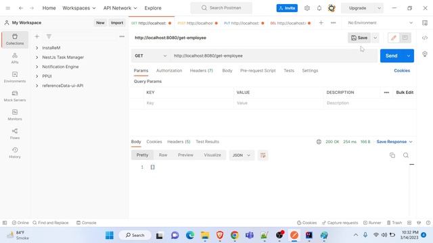Open the code snippet icon
The height and width of the screenshot is (243, 433).
(425, 38)
